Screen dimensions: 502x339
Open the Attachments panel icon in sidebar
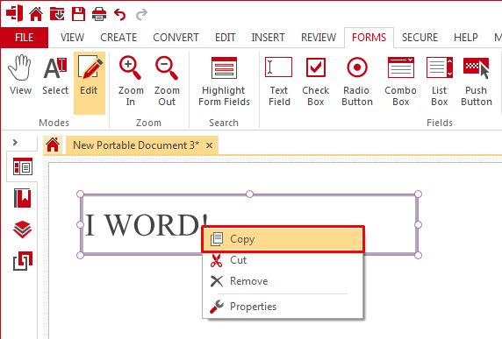tap(23, 261)
